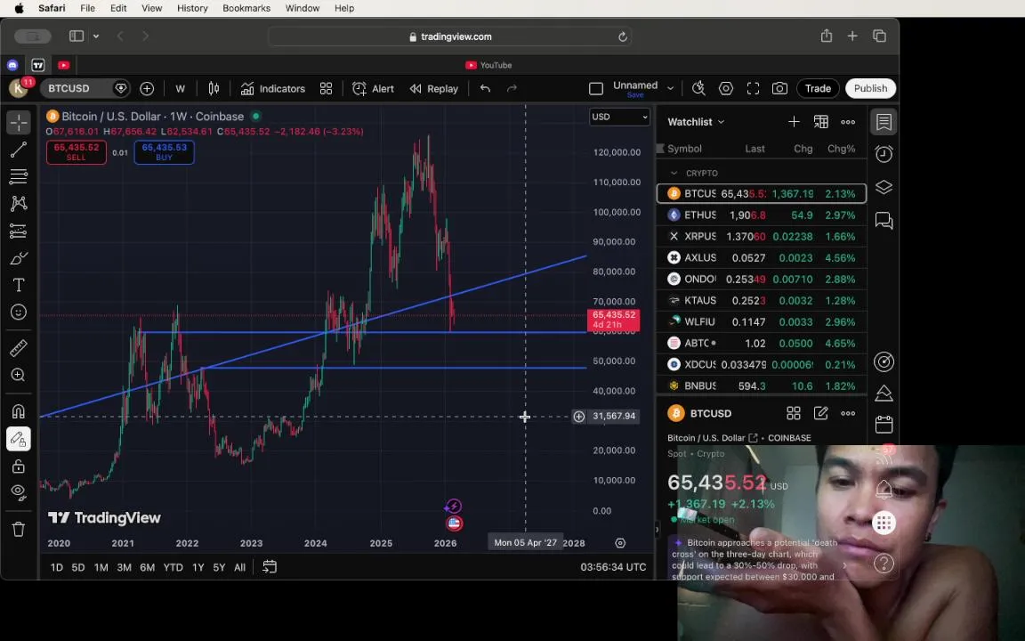
Task: Toggle stay in drawing mode
Action: coord(19,439)
